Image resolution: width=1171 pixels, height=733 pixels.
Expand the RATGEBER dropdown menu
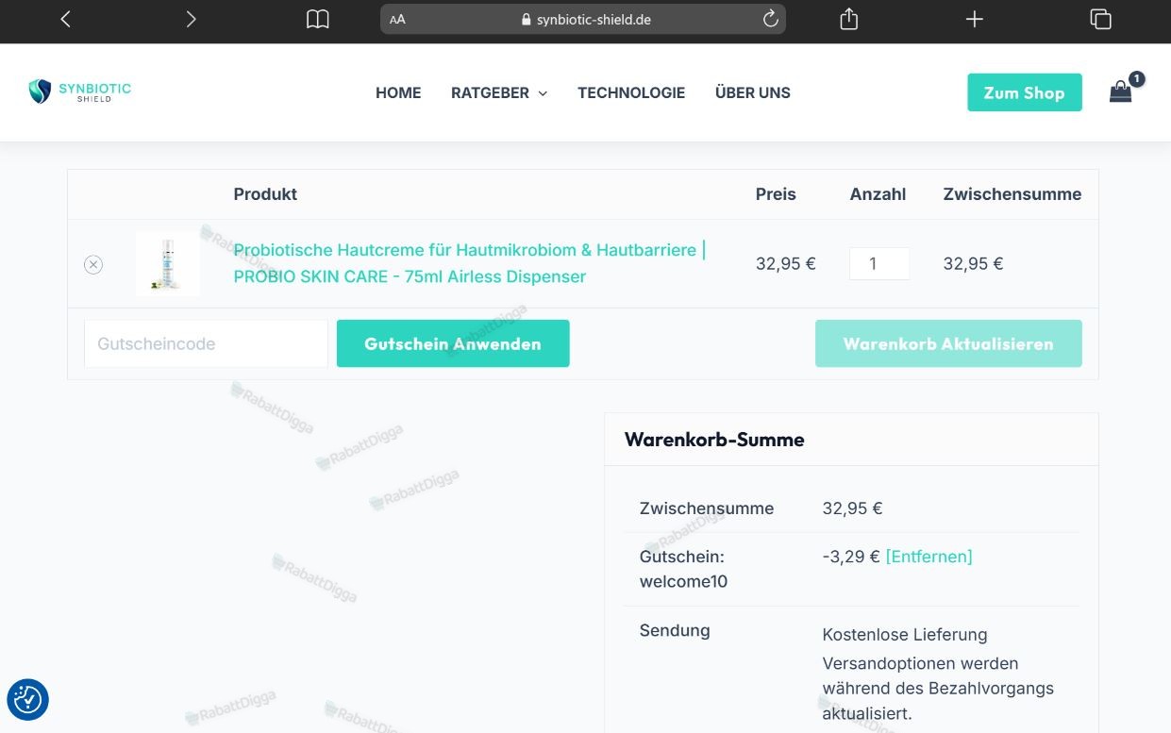pos(499,92)
